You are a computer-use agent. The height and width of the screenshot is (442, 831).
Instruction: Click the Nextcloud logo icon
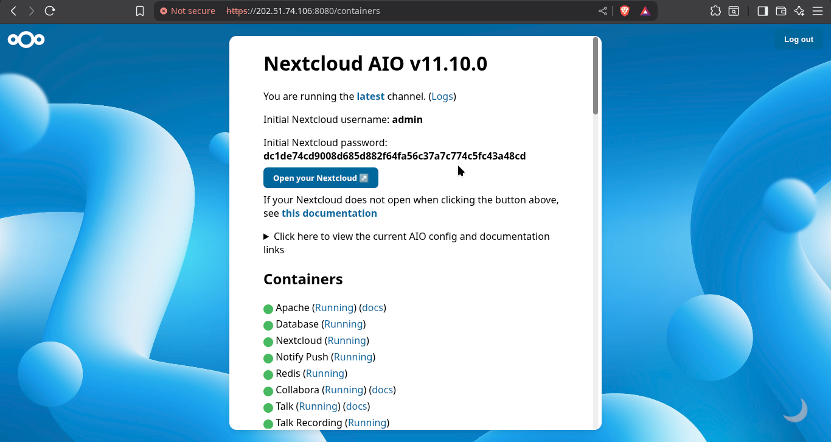click(x=26, y=40)
